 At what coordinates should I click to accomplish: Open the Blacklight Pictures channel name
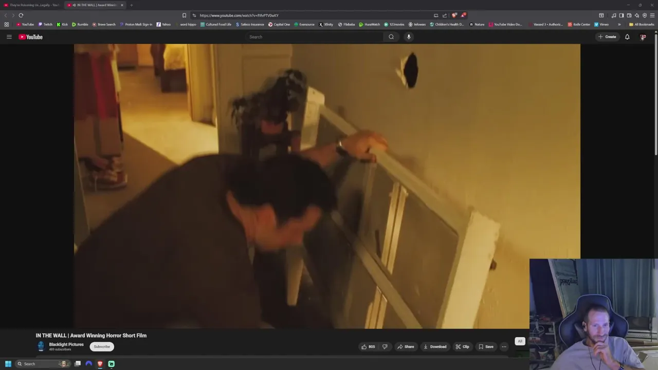point(66,344)
